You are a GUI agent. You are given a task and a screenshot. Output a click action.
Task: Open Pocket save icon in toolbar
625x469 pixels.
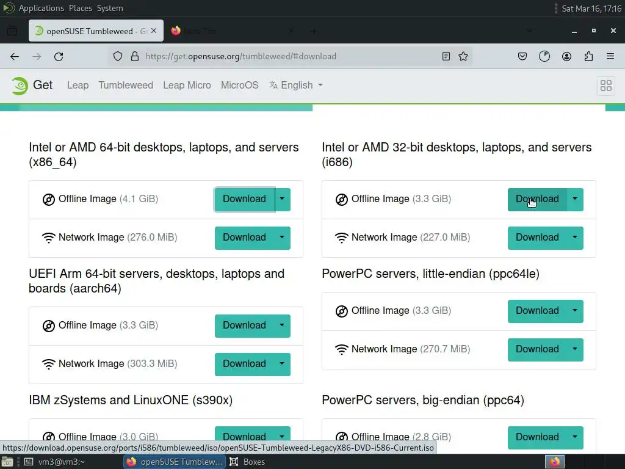(x=522, y=56)
